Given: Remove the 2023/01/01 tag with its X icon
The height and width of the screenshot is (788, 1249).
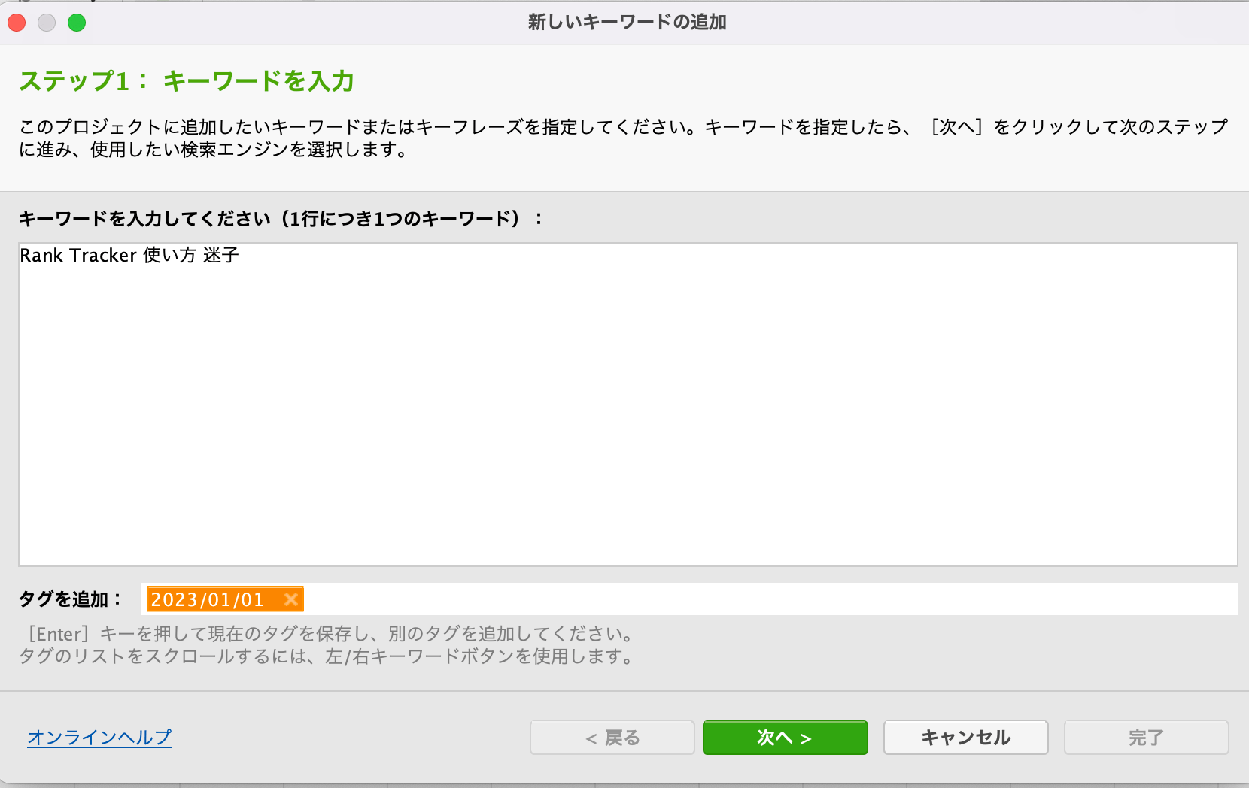Looking at the screenshot, I should pos(291,599).
